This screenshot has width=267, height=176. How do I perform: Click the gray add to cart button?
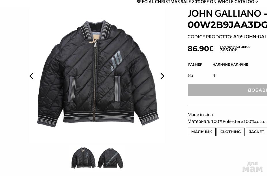(x=227, y=90)
